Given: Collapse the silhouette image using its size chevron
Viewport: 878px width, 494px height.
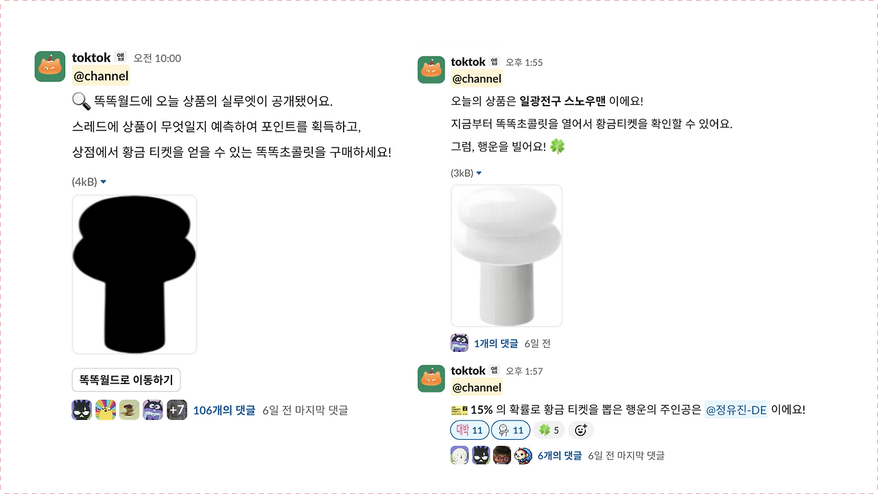Looking at the screenshot, I should click(103, 181).
